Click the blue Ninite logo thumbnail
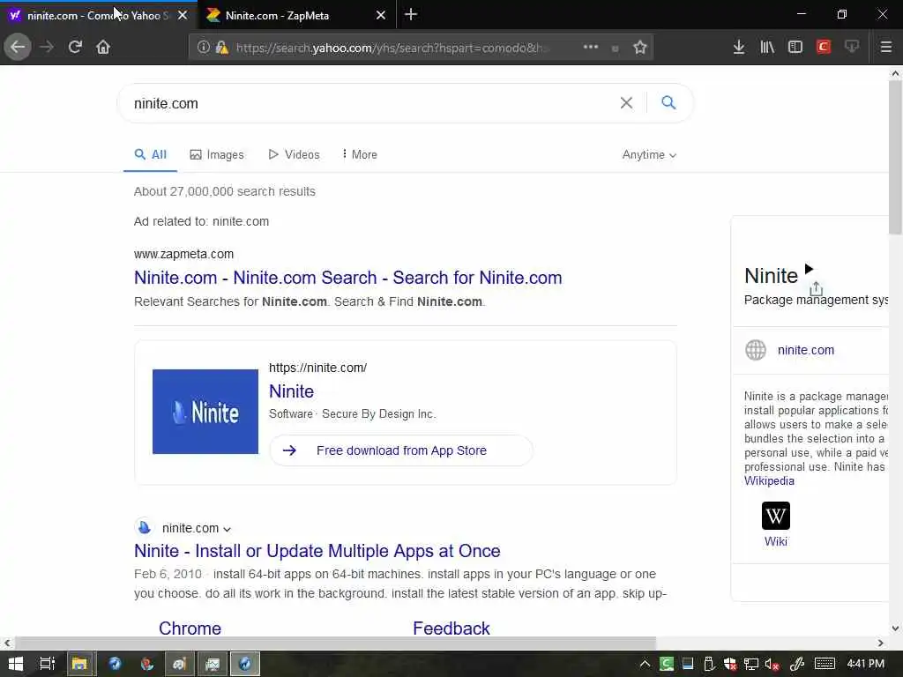Screen dimensions: 903x677 click(x=205, y=412)
